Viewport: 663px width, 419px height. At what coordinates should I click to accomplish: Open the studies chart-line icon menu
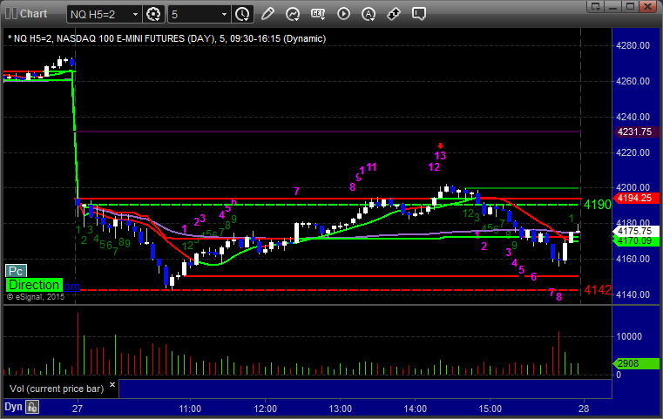pyautogui.click(x=293, y=14)
